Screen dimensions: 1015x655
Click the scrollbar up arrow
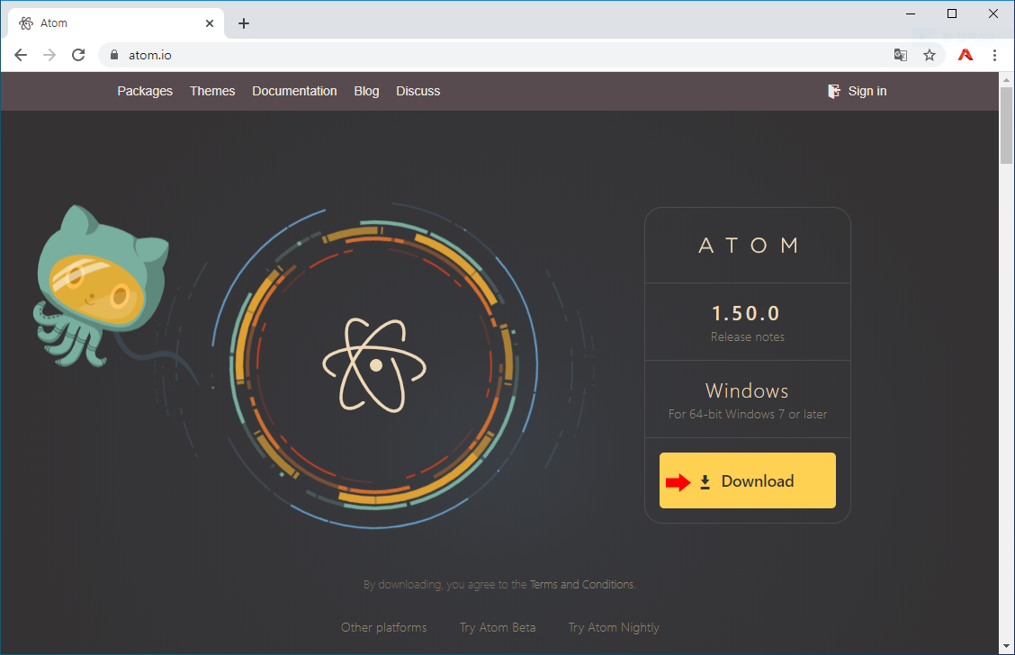1006,80
